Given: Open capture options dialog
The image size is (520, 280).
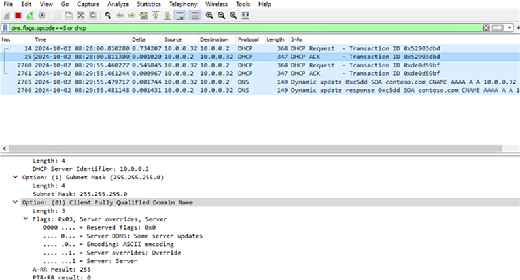Looking at the screenshot, I should pyautogui.click(x=42, y=16).
